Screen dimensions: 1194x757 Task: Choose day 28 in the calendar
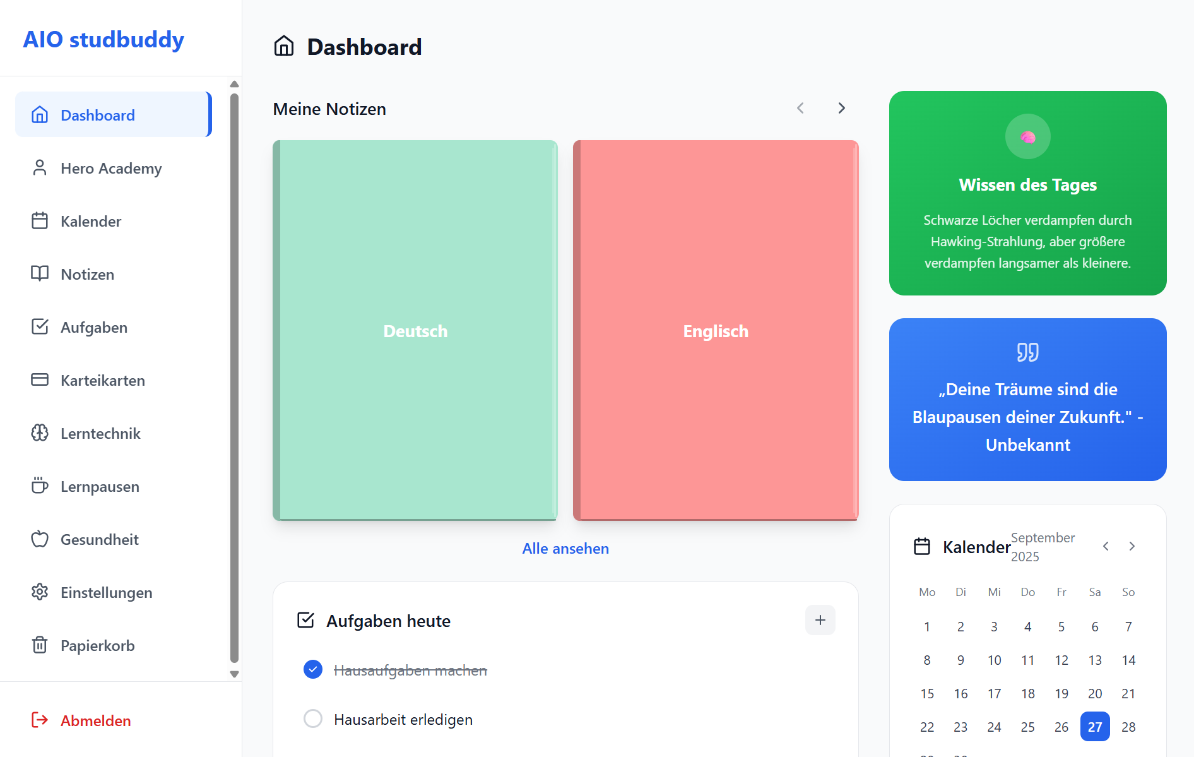click(x=1128, y=727)
